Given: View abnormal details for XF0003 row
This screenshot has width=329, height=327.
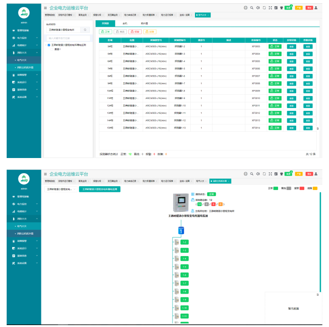Looking at the screenshot, I should click(291, 47).
